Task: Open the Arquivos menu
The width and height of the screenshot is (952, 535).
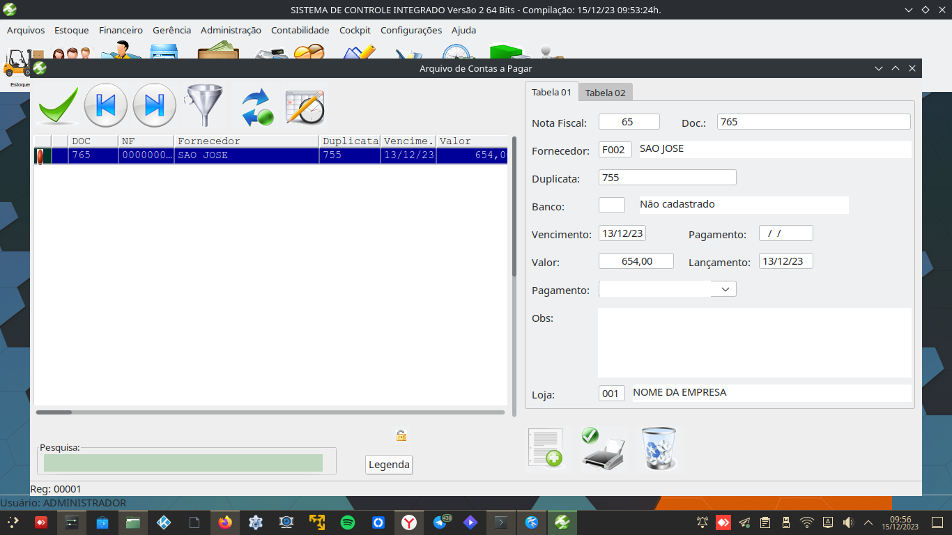Action: click(x=26, y=30)
